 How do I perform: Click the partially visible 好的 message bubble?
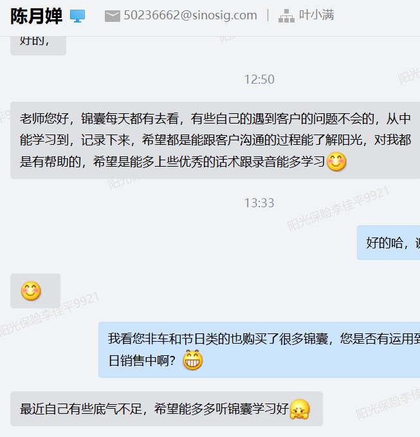pos(38,46)
